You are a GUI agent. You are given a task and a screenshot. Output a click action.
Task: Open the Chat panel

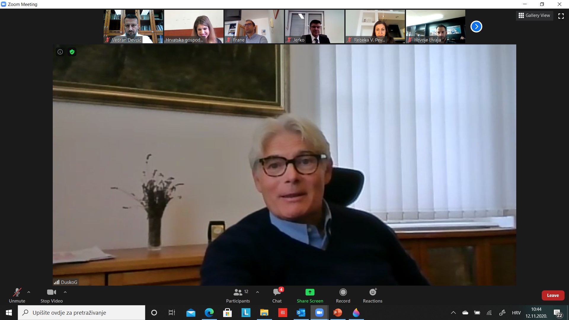pyautogui.click(x=277, y=295)
